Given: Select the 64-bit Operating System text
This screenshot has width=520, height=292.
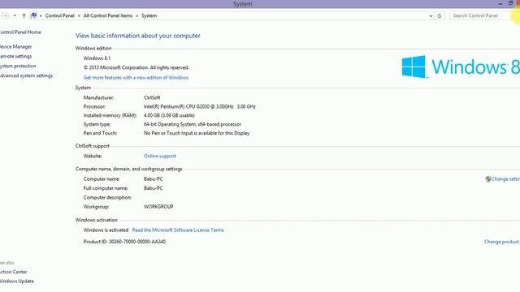Looking at the screenshot, I should (x=193, y=124).
